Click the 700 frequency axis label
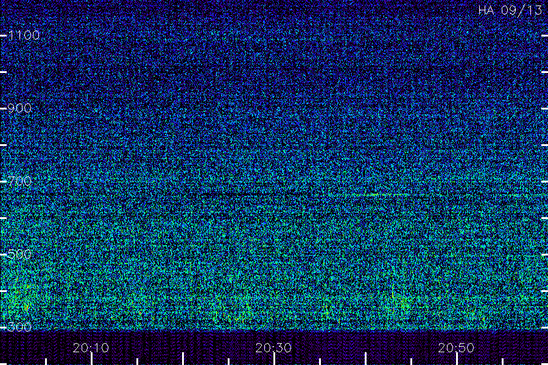548x365 pixels. pos(19,181)
